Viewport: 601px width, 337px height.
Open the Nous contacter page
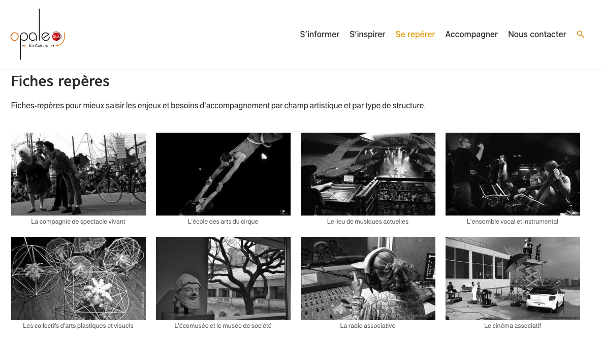(x=537, y=34)
